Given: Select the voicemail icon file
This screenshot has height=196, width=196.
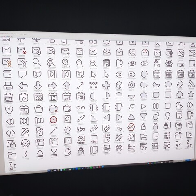Looking at the screenshot, I should coord(80,108).
